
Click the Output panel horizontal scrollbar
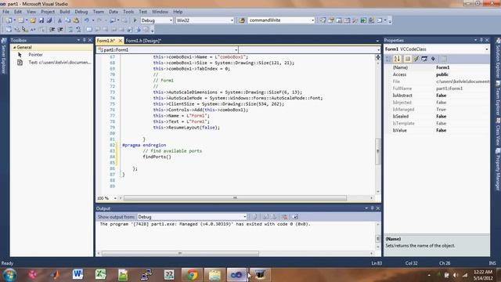tap(180, 253)
